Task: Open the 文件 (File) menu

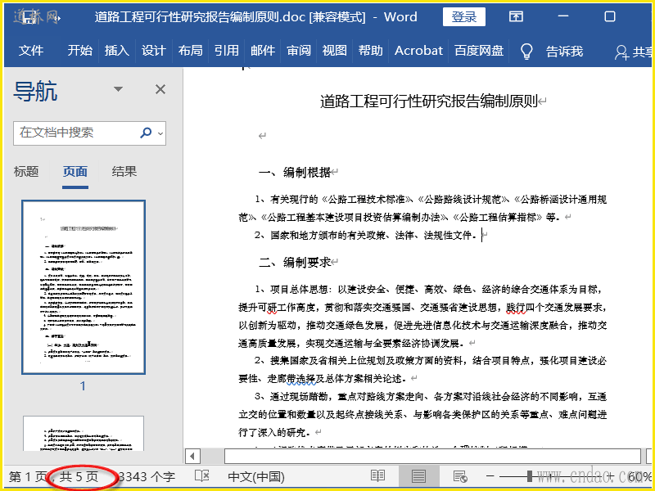Action: pos(31,51)
